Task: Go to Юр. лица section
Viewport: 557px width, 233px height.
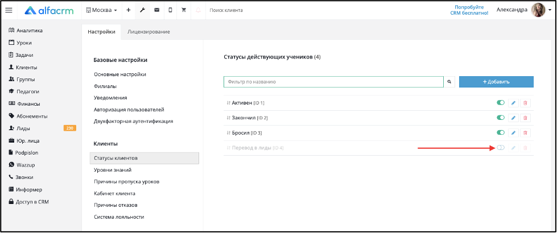Action: (x=24, y=140)
